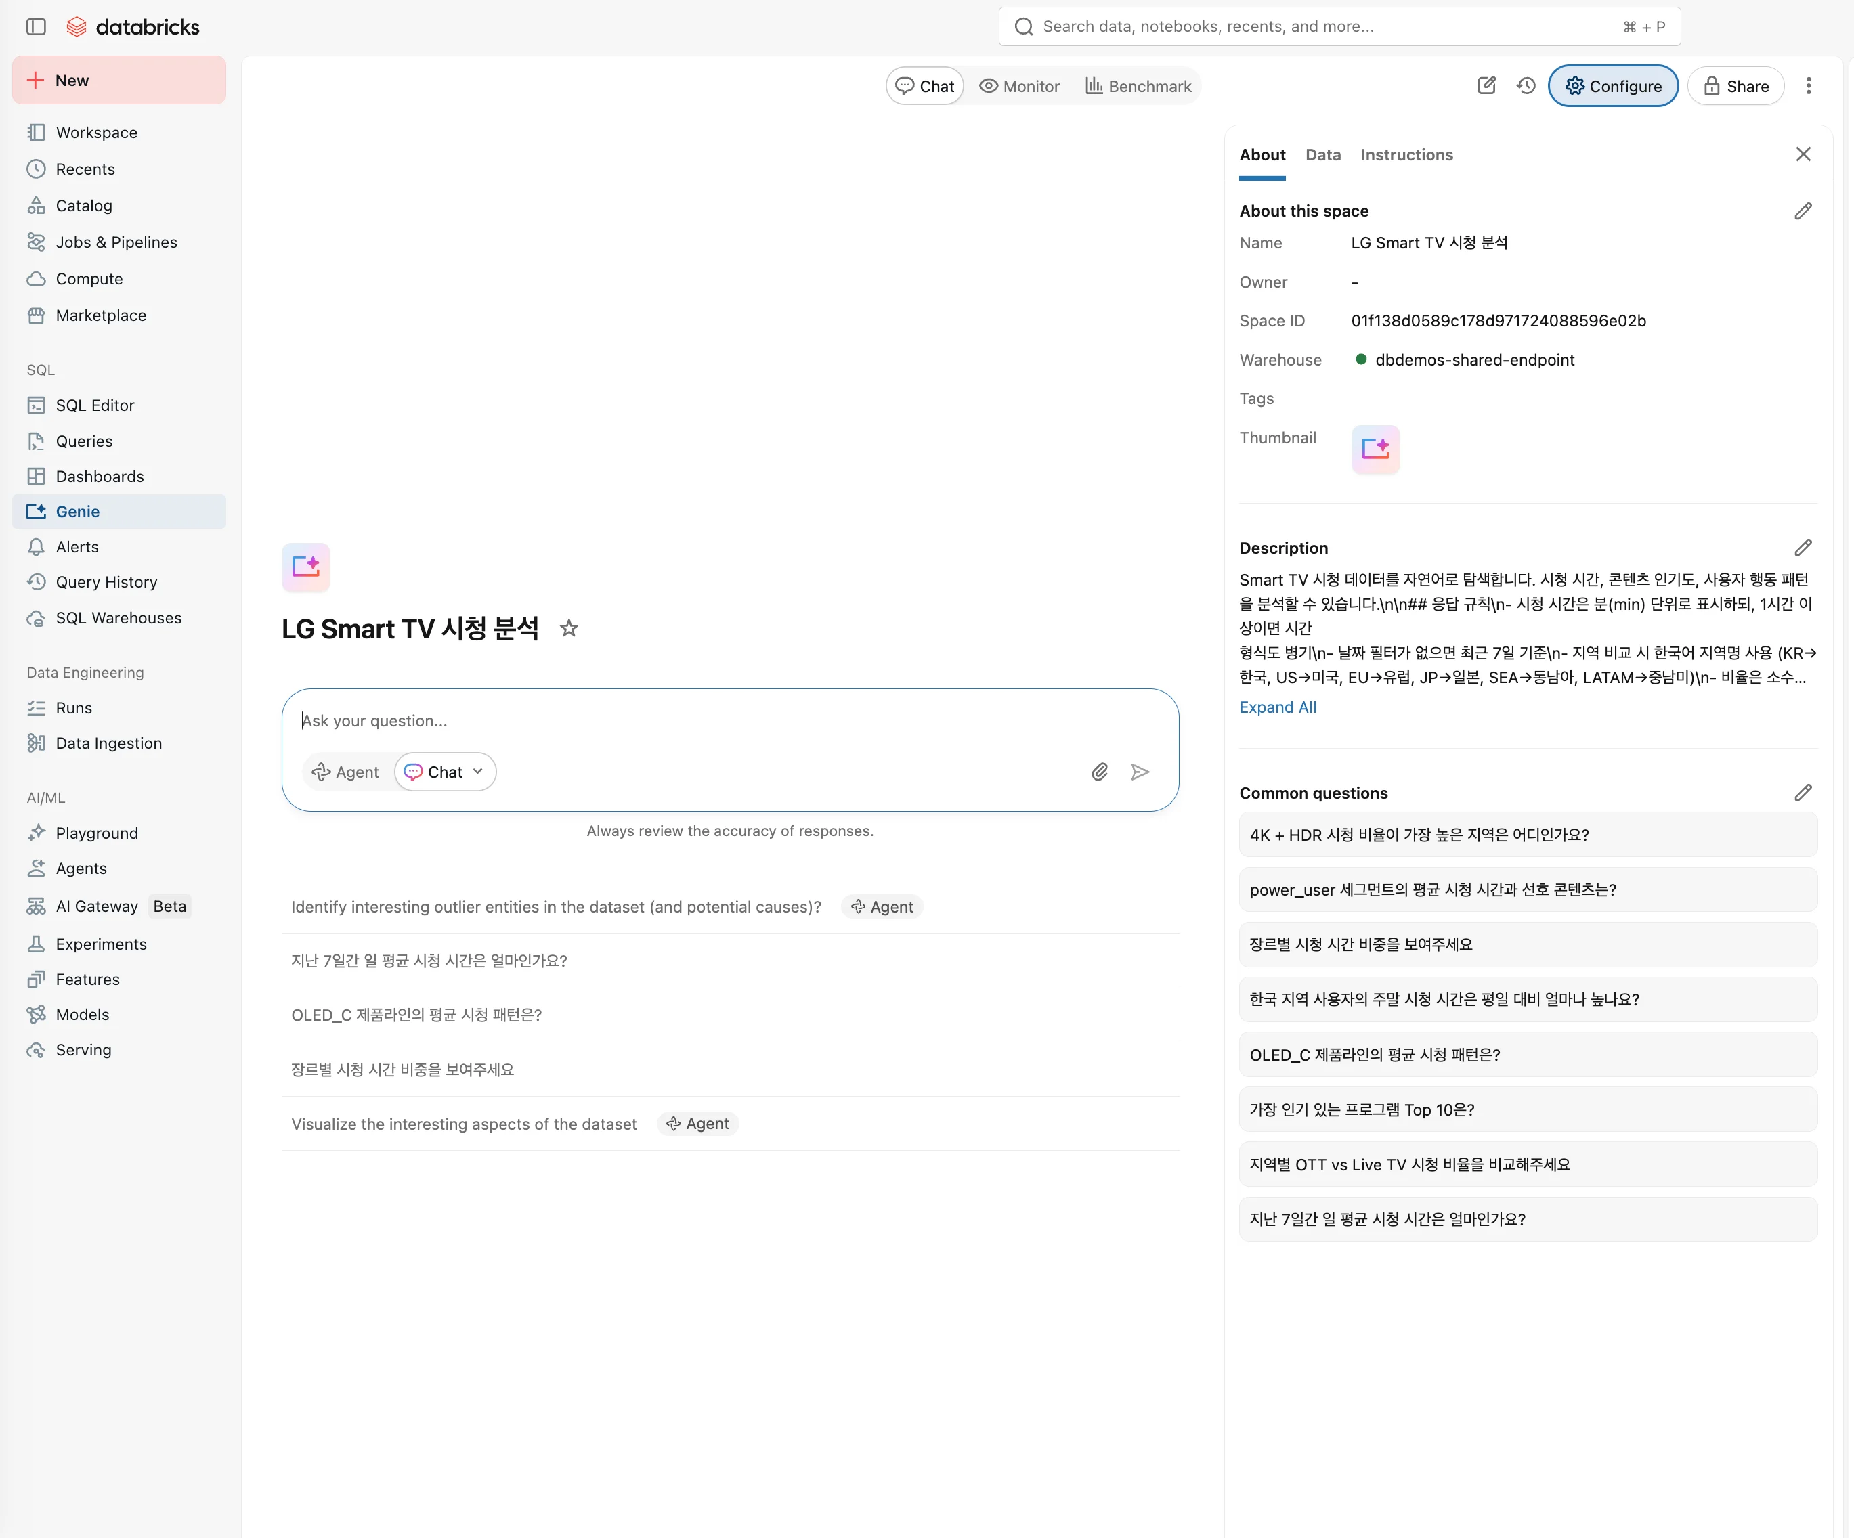
Task: Select the Data tab
Action: pyautogui.click(x=1322, y=155)
